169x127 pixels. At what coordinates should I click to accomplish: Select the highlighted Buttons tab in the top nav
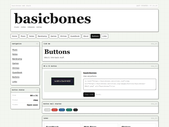95,36
